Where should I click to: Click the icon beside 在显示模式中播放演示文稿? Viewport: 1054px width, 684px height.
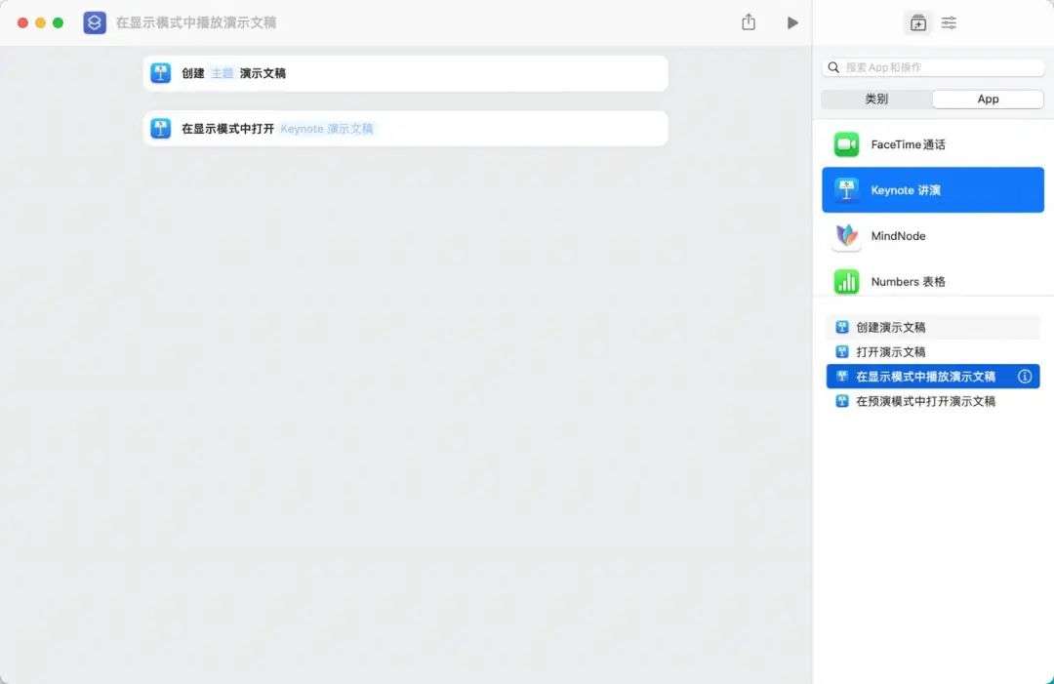[x=841, y=377]
